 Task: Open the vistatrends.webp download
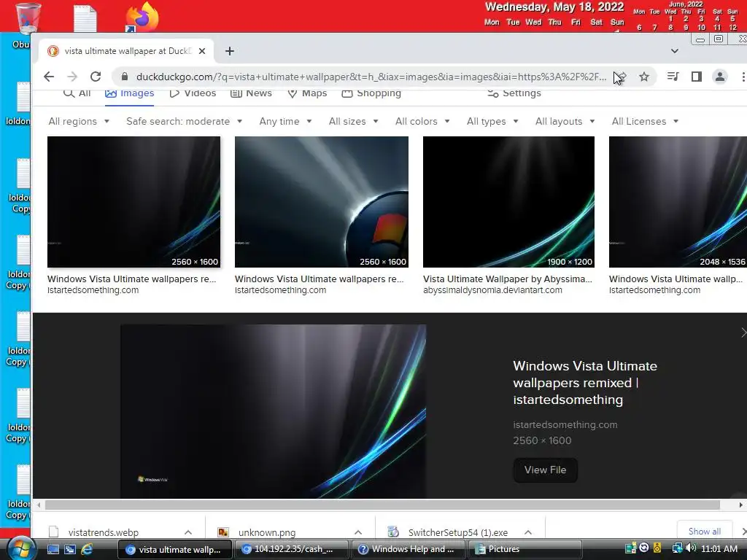(x=104, y=532)
